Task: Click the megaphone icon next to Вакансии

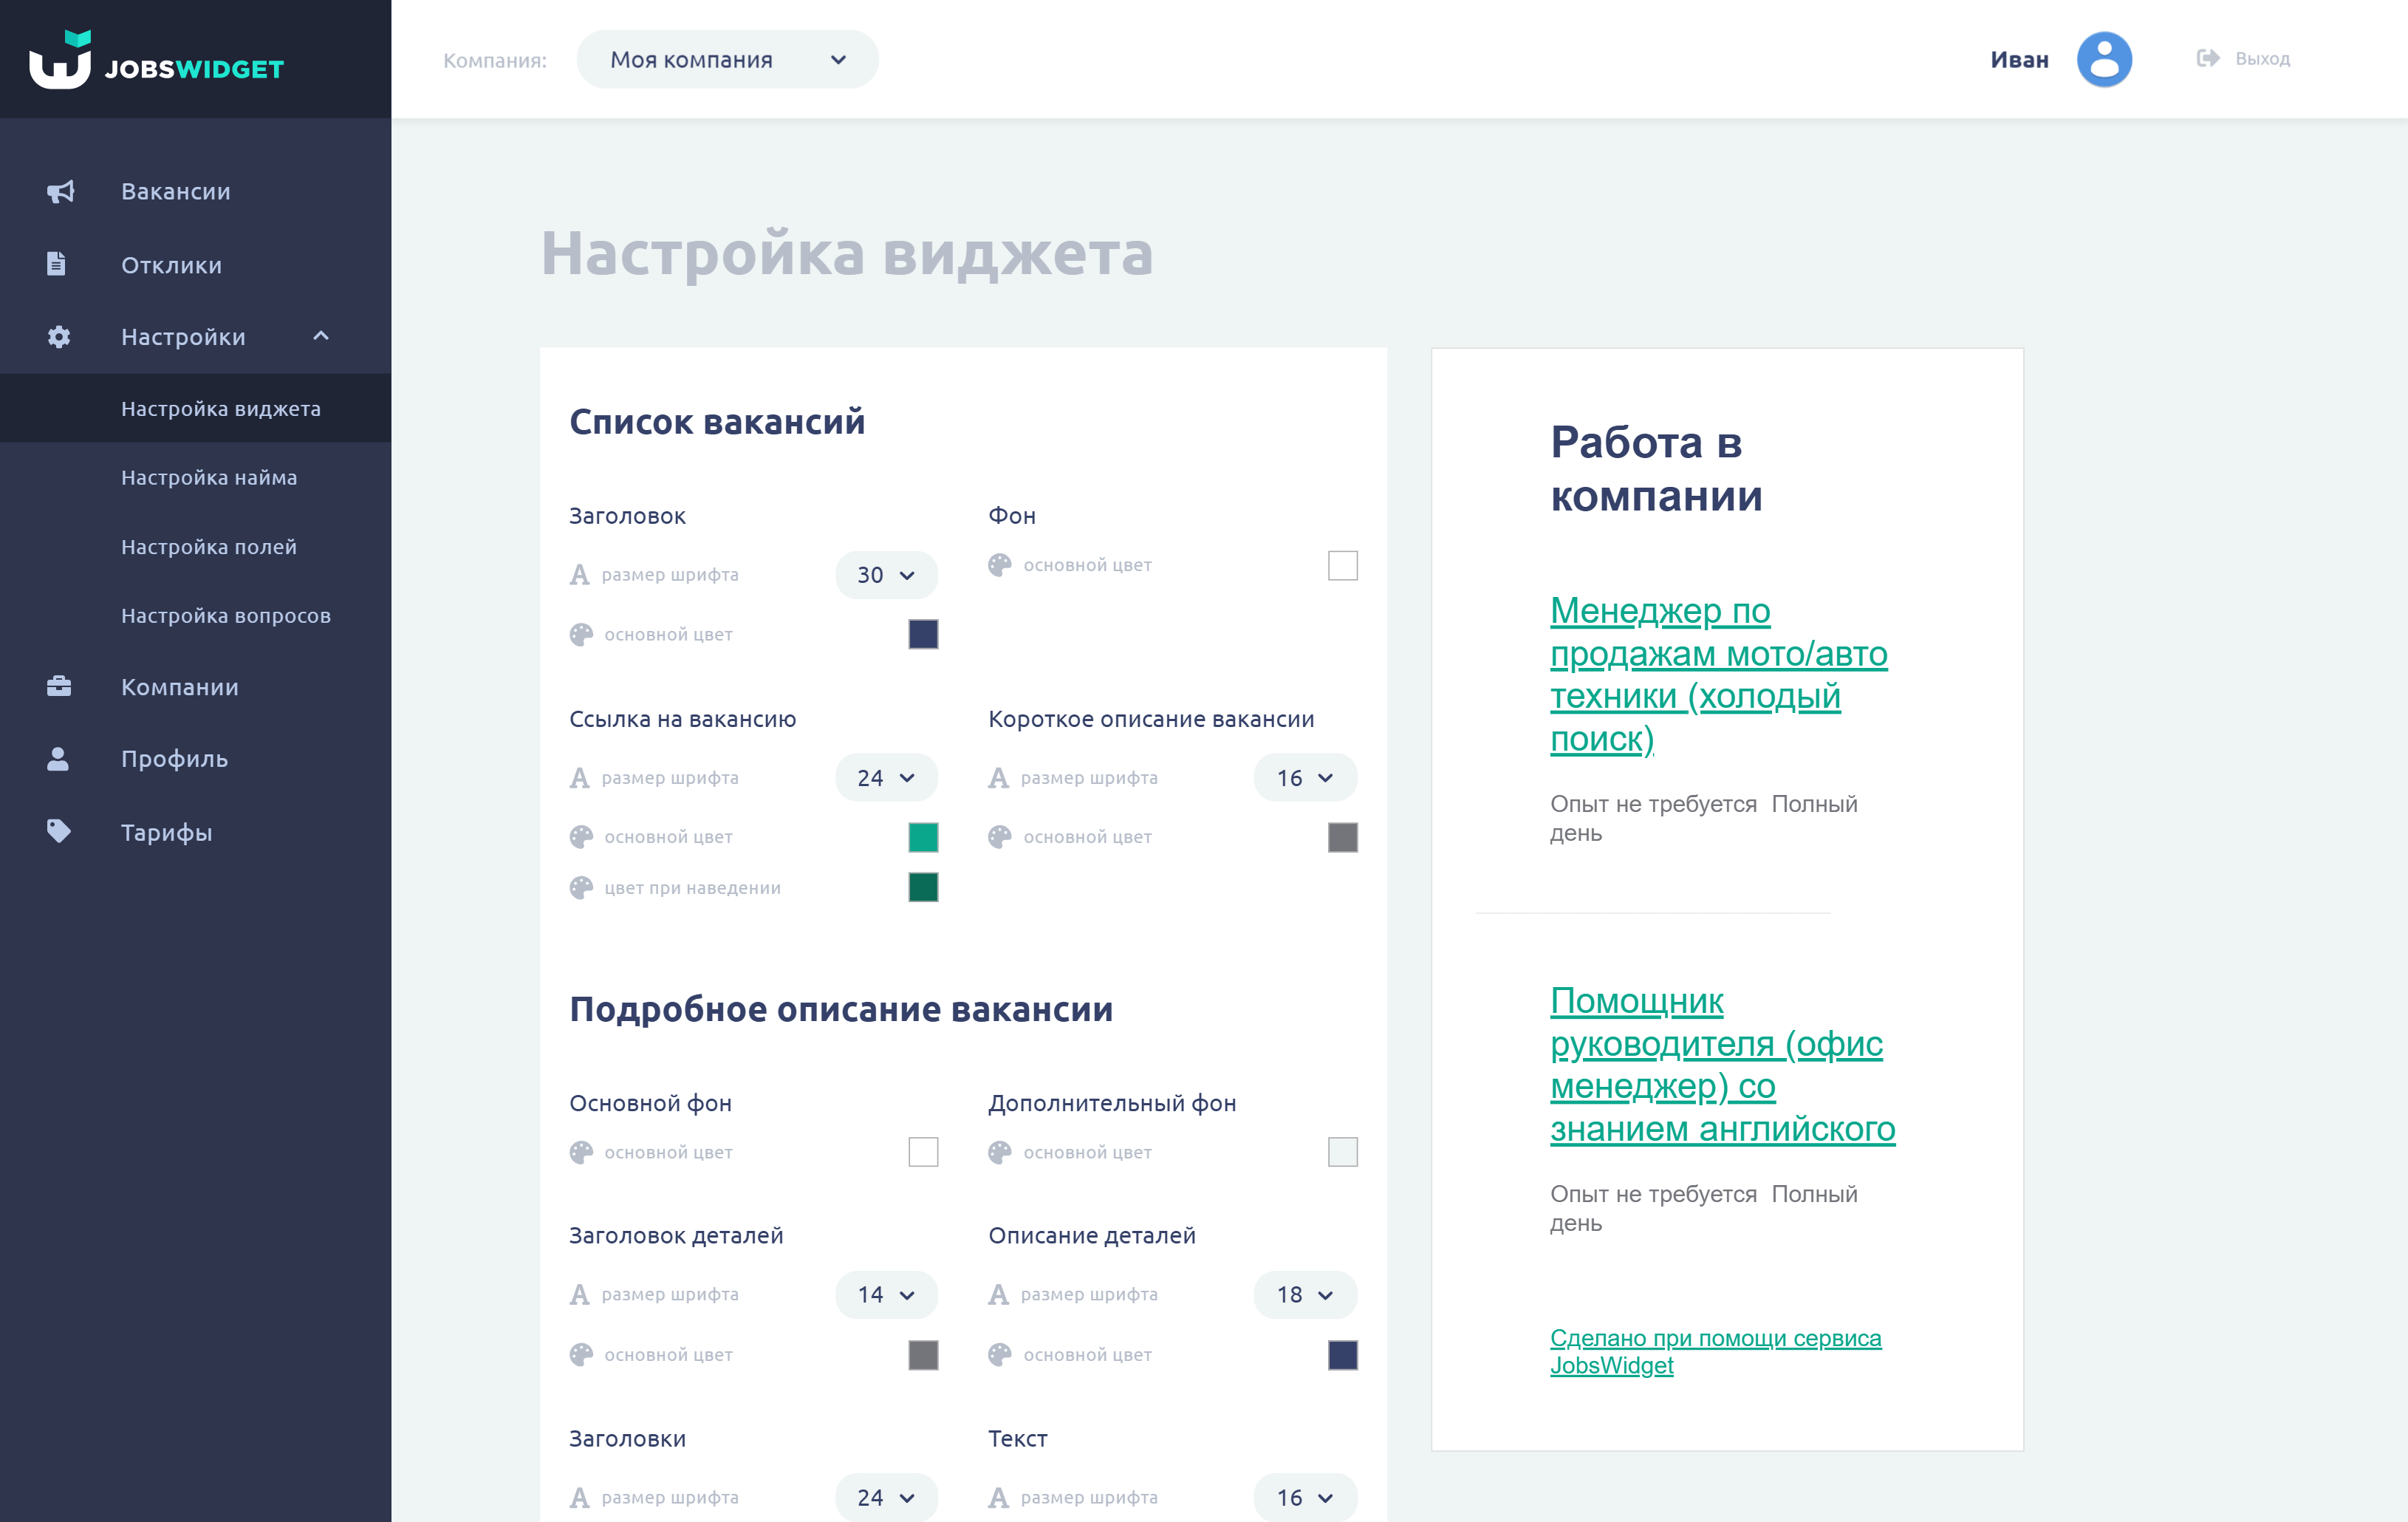Action: tap(60, 191)
